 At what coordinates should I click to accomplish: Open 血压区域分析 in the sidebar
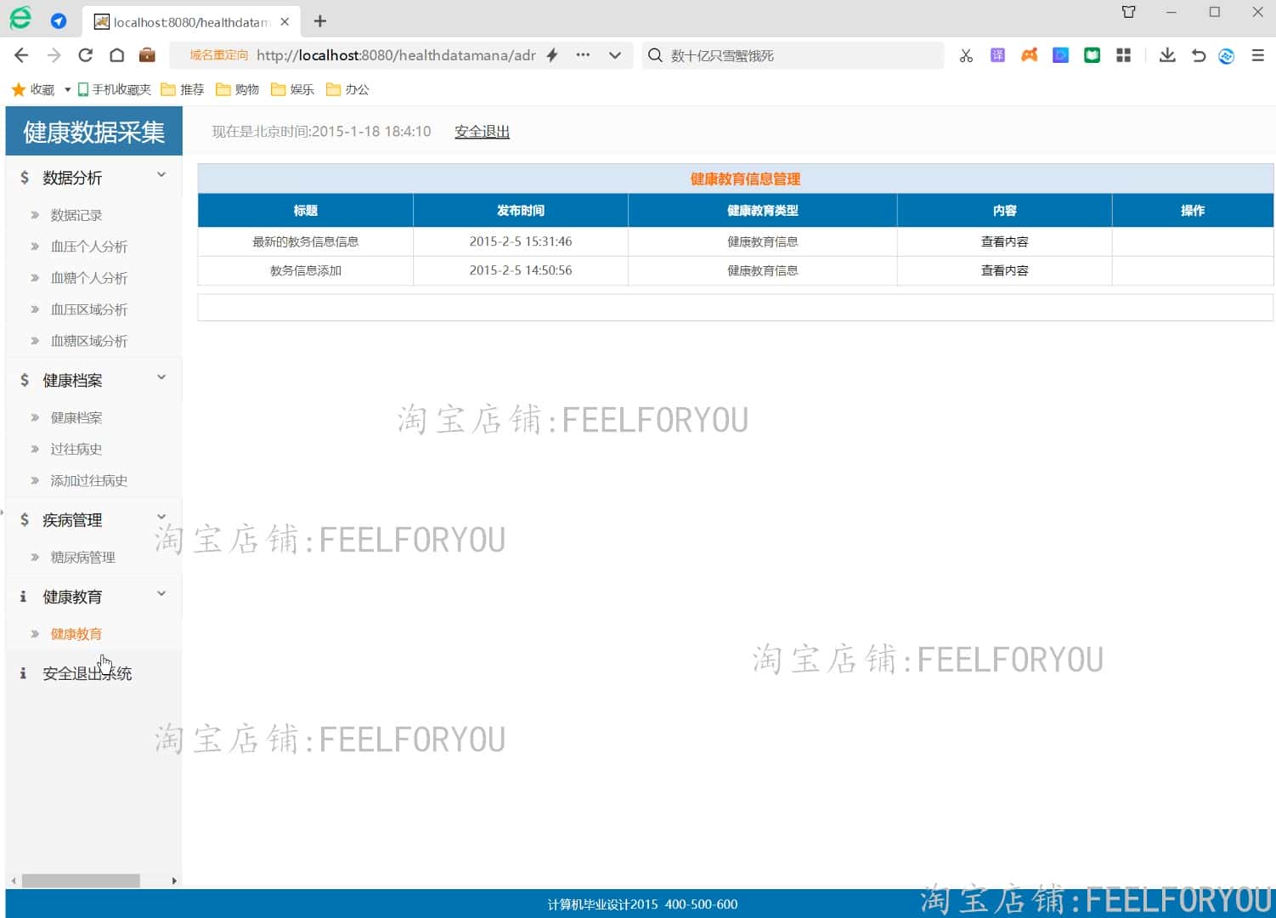click(x=89, y=309)
